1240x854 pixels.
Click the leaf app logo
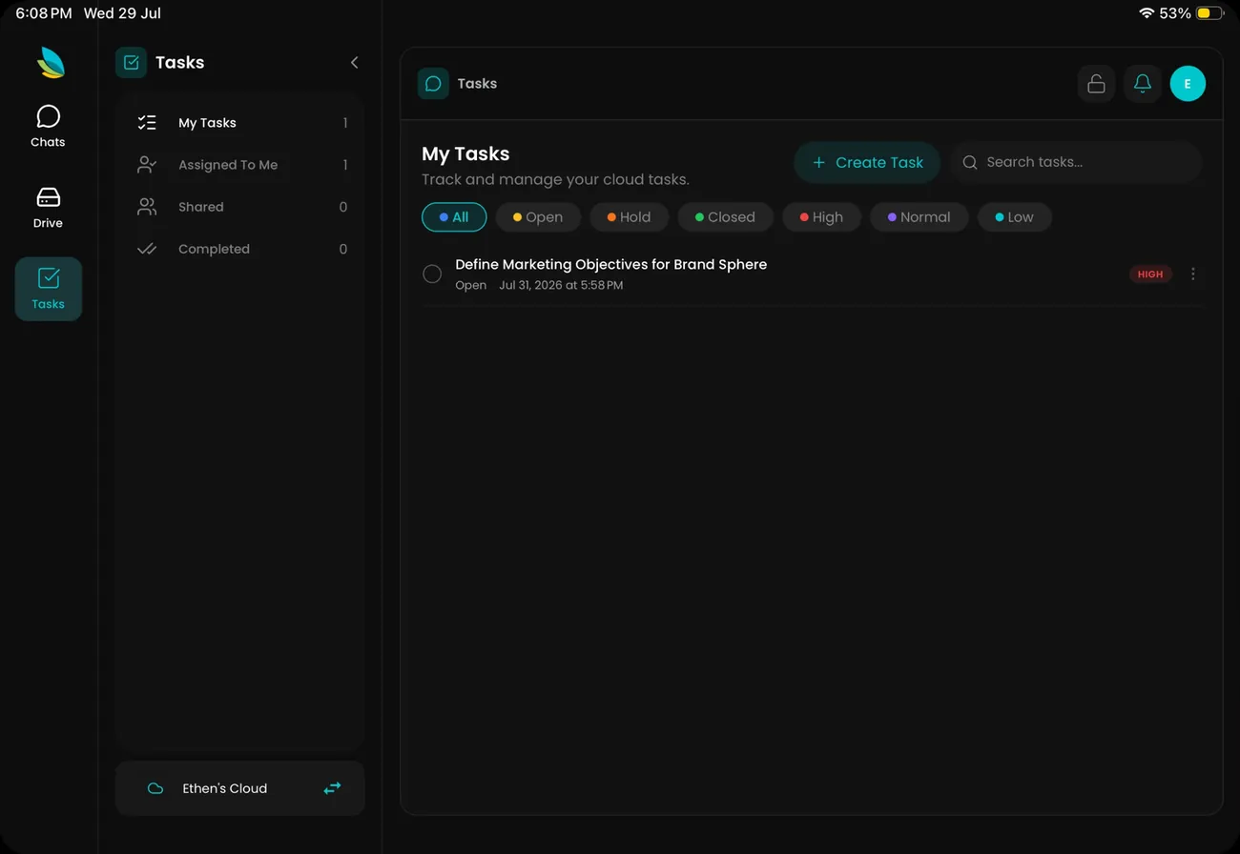51,63
